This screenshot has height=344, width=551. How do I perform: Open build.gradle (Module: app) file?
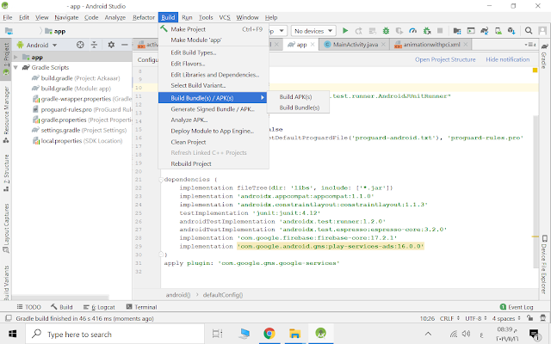pyautogui.click(x=76, y=89)
